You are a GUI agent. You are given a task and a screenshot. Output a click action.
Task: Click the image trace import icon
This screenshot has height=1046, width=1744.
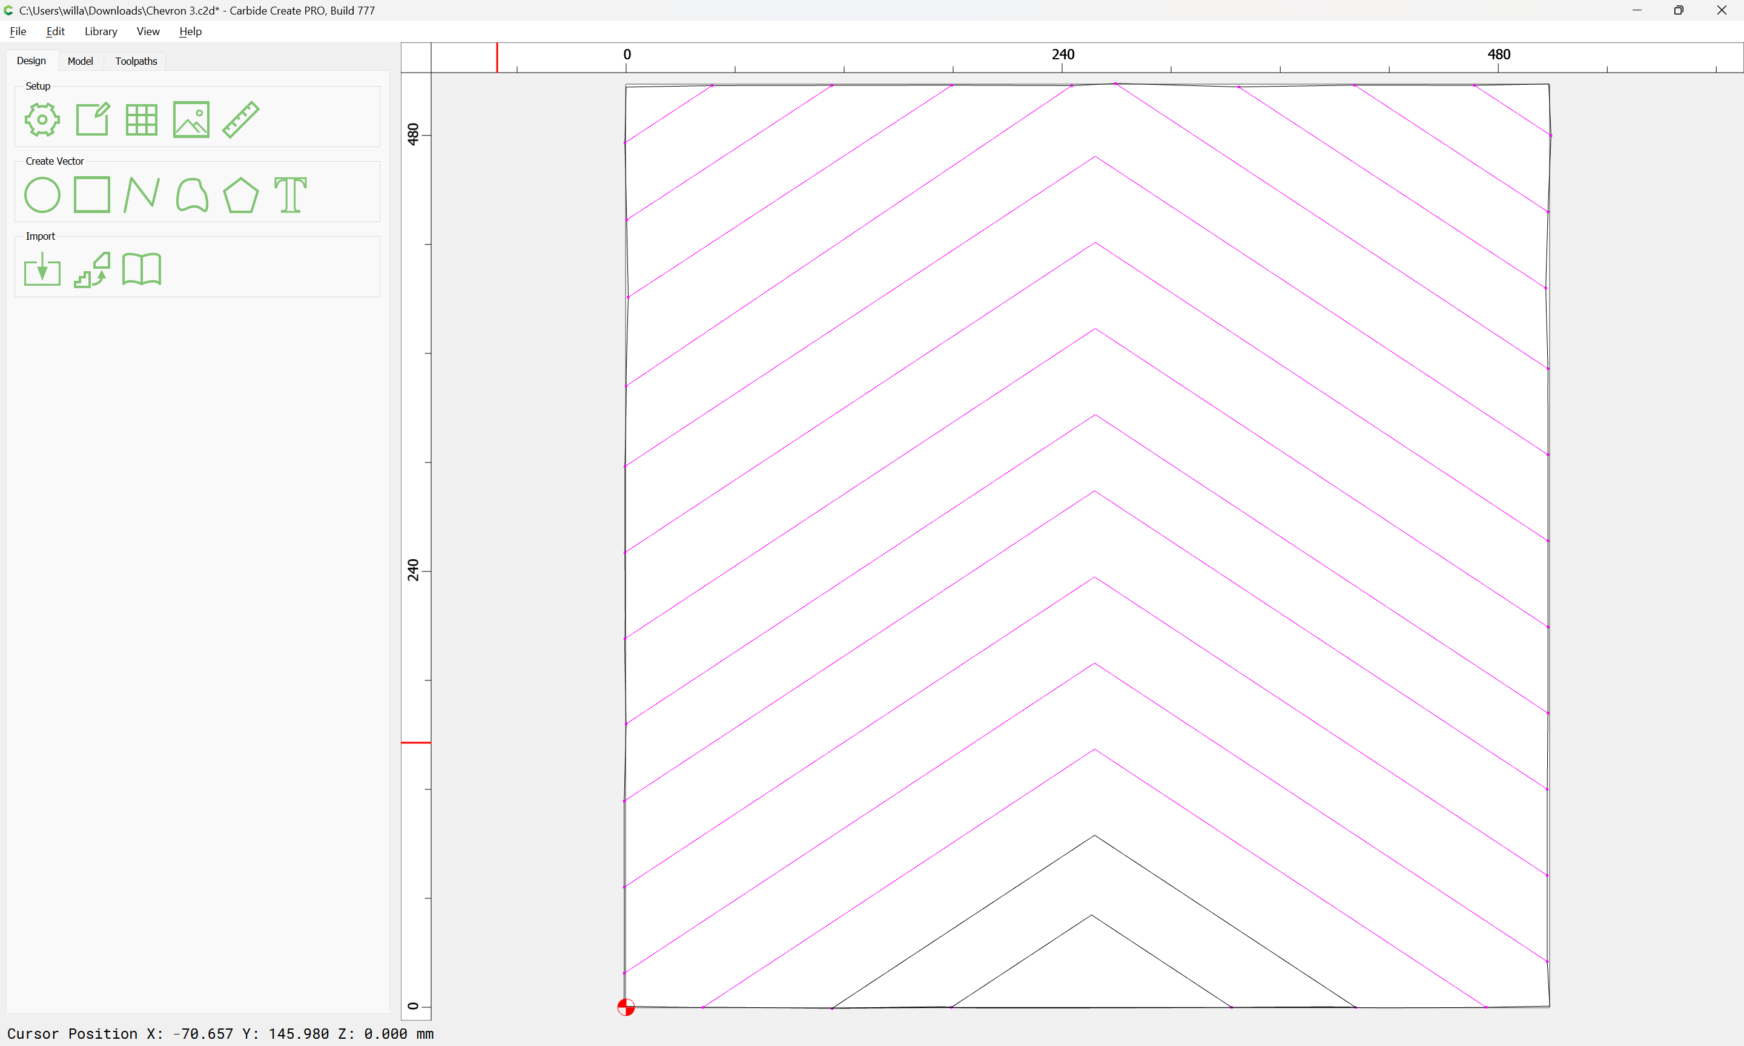pos(92,269)
